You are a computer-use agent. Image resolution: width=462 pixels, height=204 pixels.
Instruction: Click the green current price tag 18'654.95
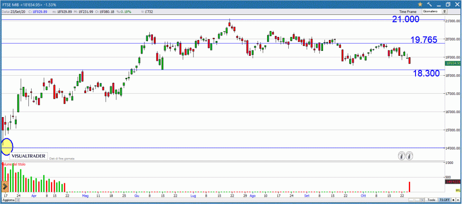click(453, 63)
